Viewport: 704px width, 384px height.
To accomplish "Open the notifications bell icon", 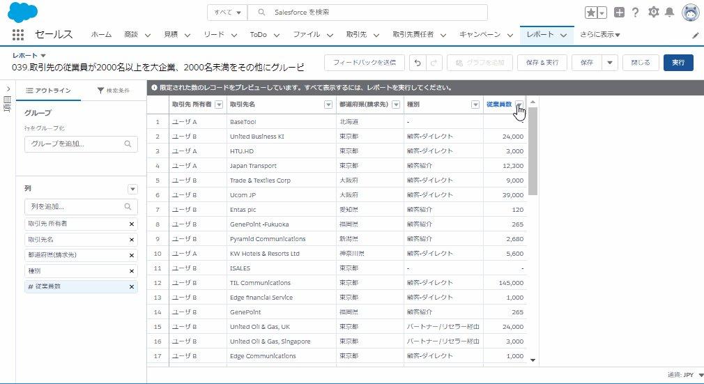I will point(669,12).
